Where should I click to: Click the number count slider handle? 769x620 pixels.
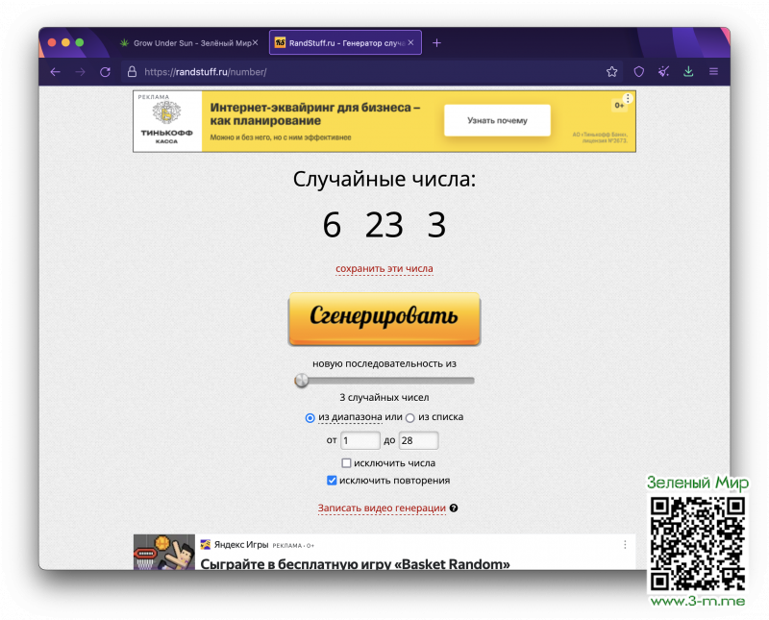pos(302,381)
